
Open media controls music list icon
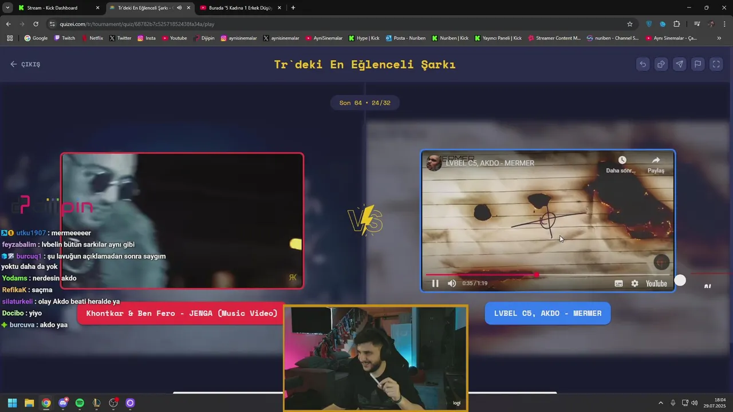point(697,24)
